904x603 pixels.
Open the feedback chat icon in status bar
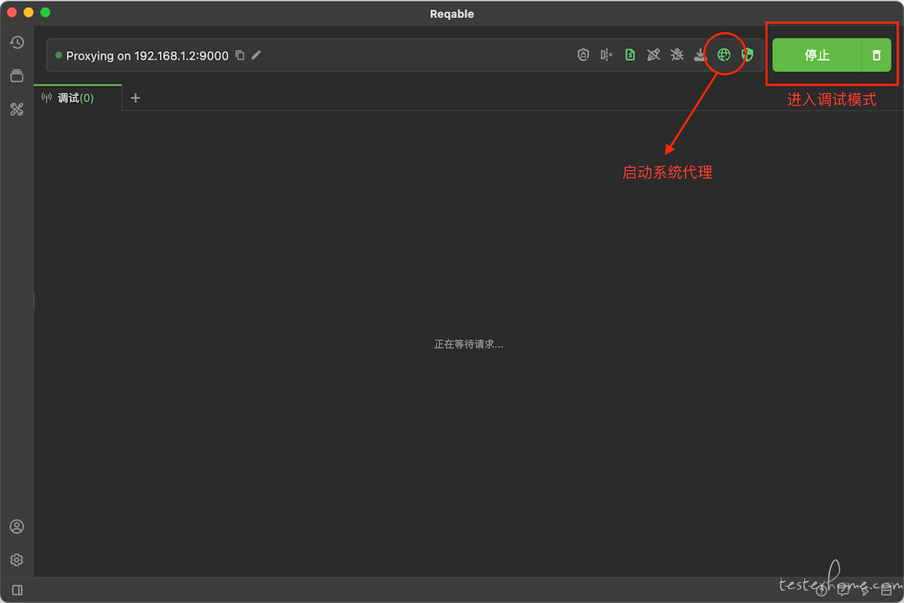tap(843, 590)
